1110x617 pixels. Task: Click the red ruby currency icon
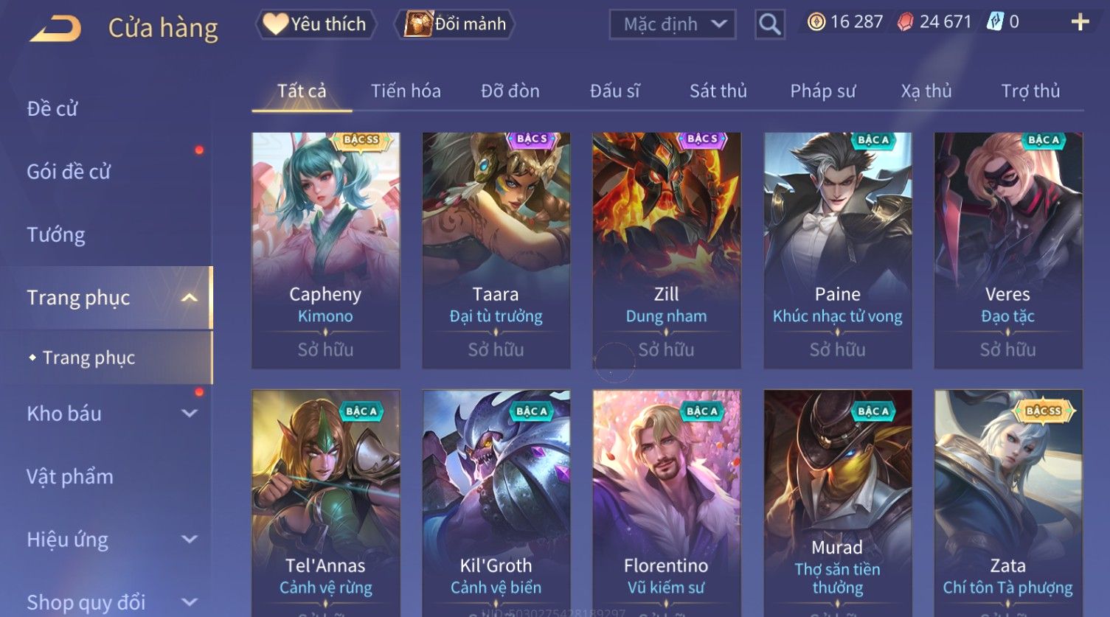905,22
